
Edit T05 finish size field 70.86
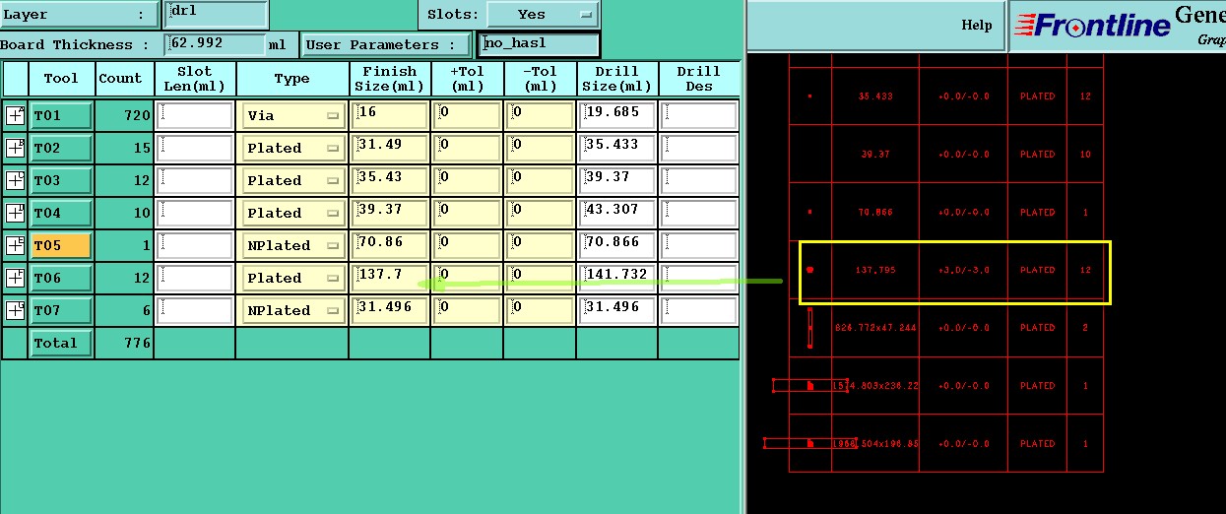click(391, 245)
